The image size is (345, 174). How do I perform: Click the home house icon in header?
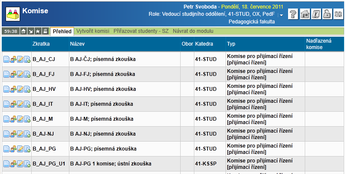click(305, 14)
